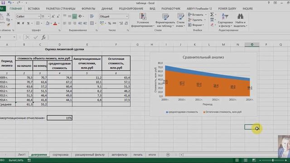The image size is (290, 163).
Task: Switch to the ДАННЫЕ ribbon tab
Action: (x=107, y=9)
